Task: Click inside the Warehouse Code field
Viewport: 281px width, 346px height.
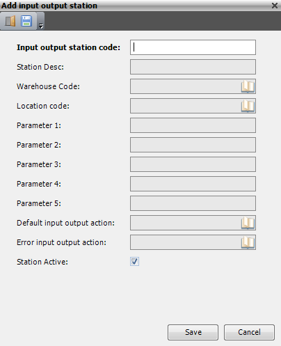Action: (186, 86)
